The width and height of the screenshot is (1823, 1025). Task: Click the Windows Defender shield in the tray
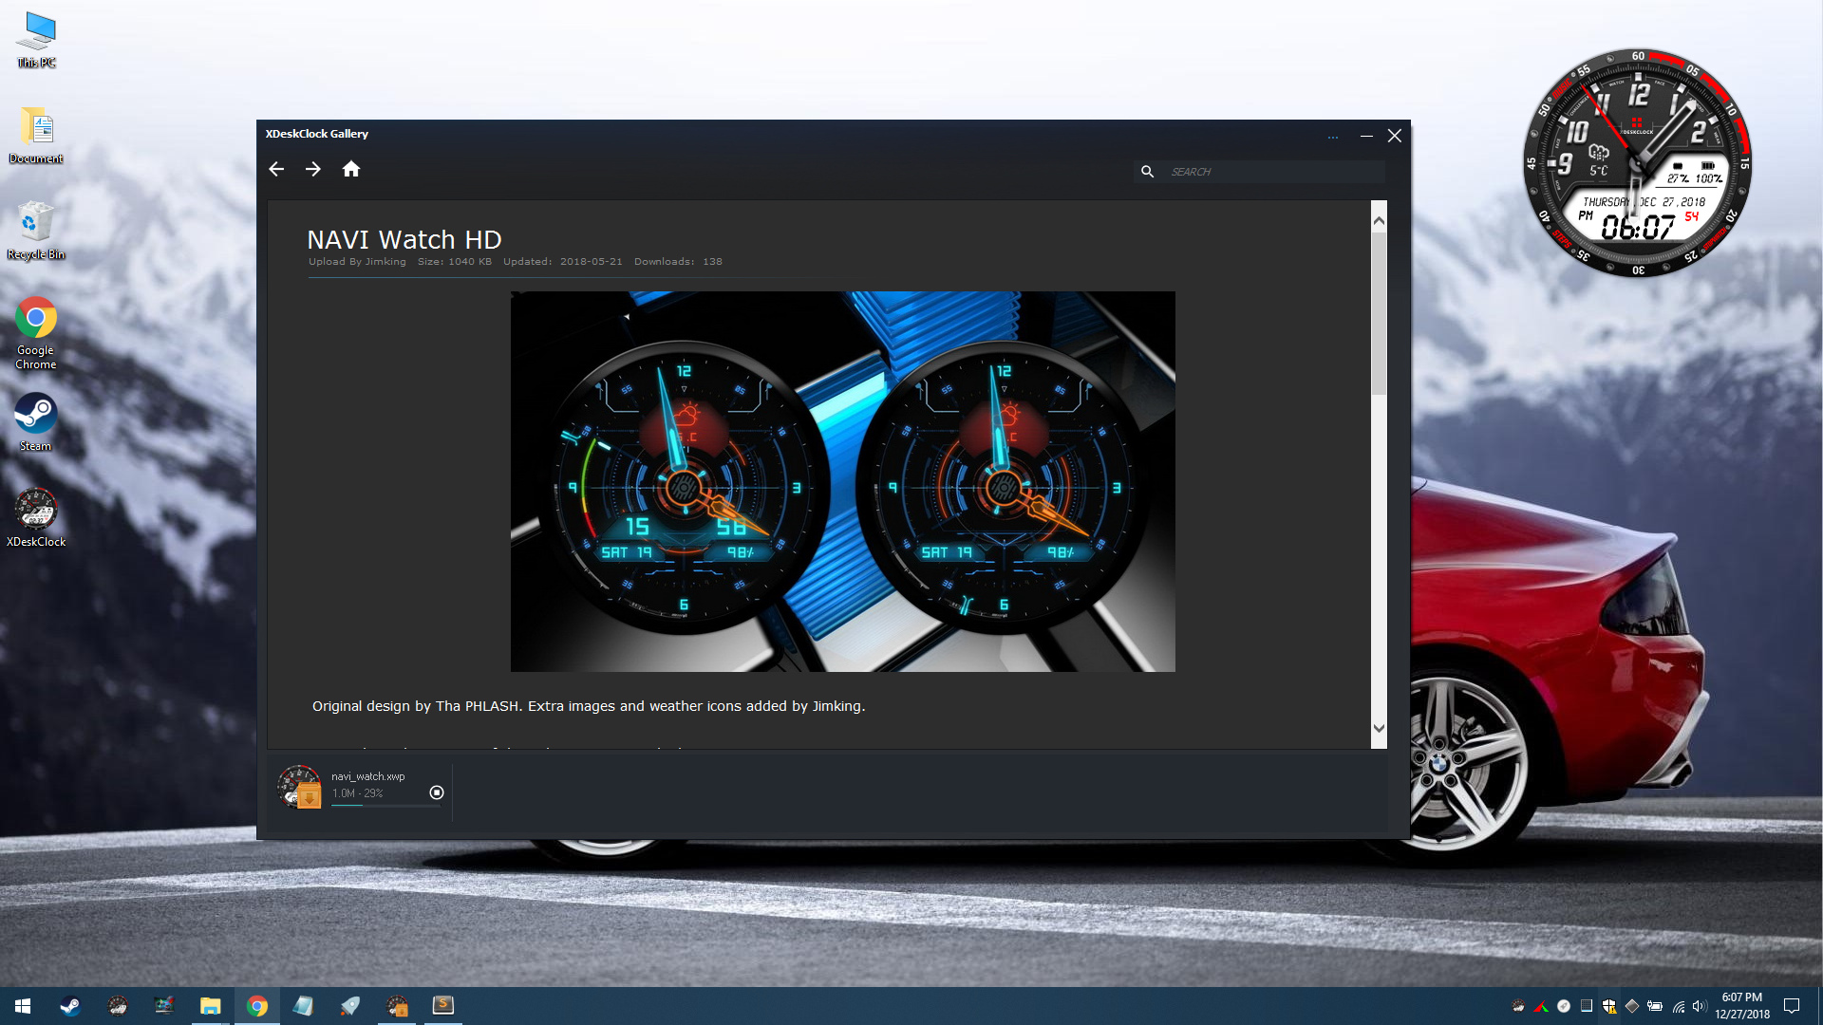tap(1609, 1006)
